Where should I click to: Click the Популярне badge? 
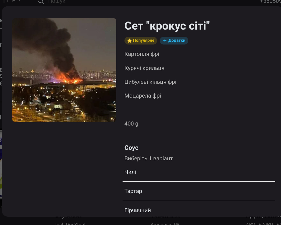tap(141, 41)
